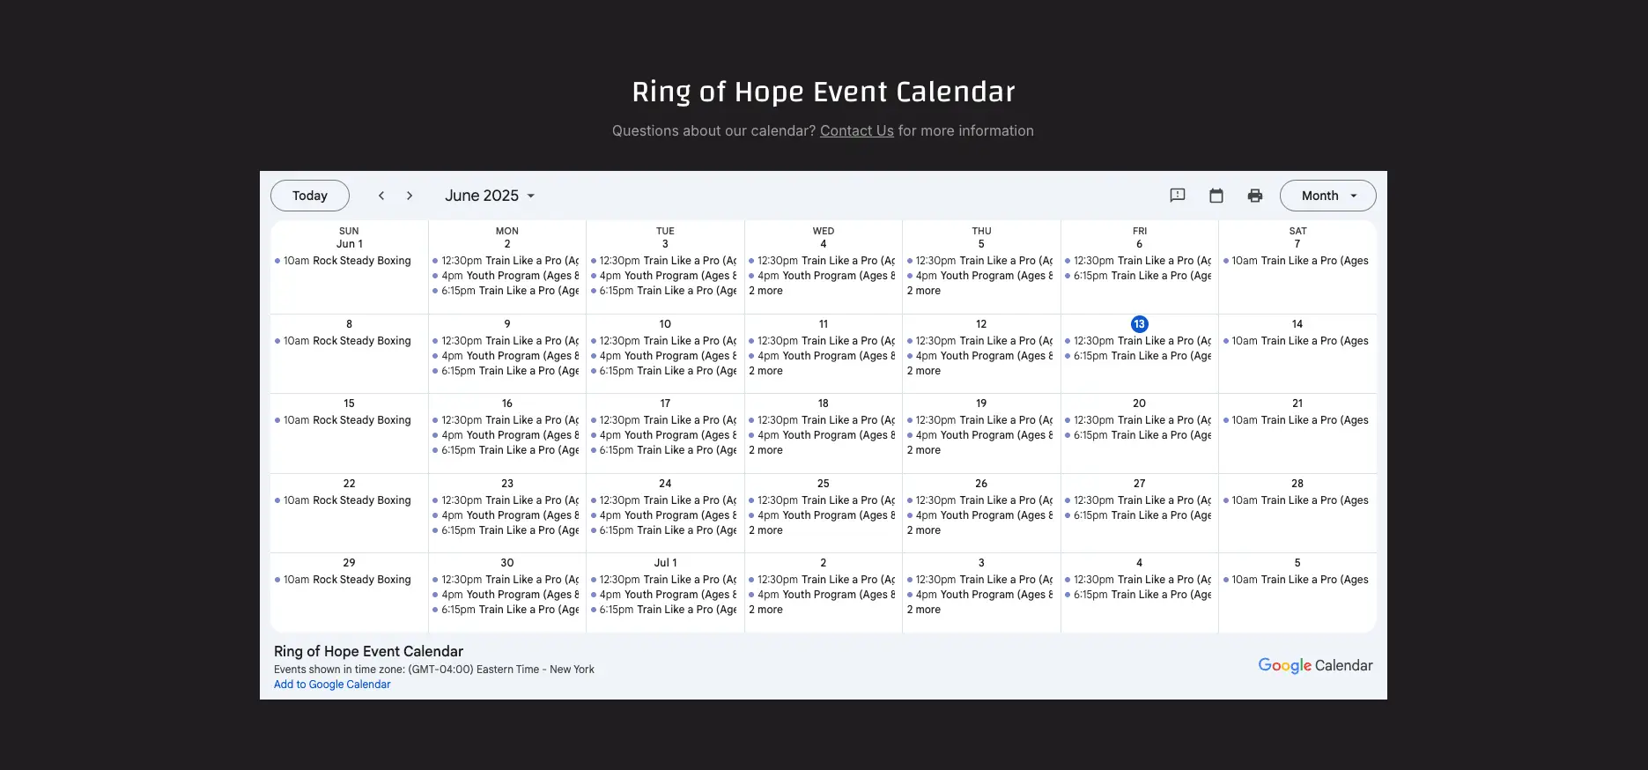This screenshot has width=1648, height=770.
Task: Open the Contact Us link
Action: click(x=857, y=130)
